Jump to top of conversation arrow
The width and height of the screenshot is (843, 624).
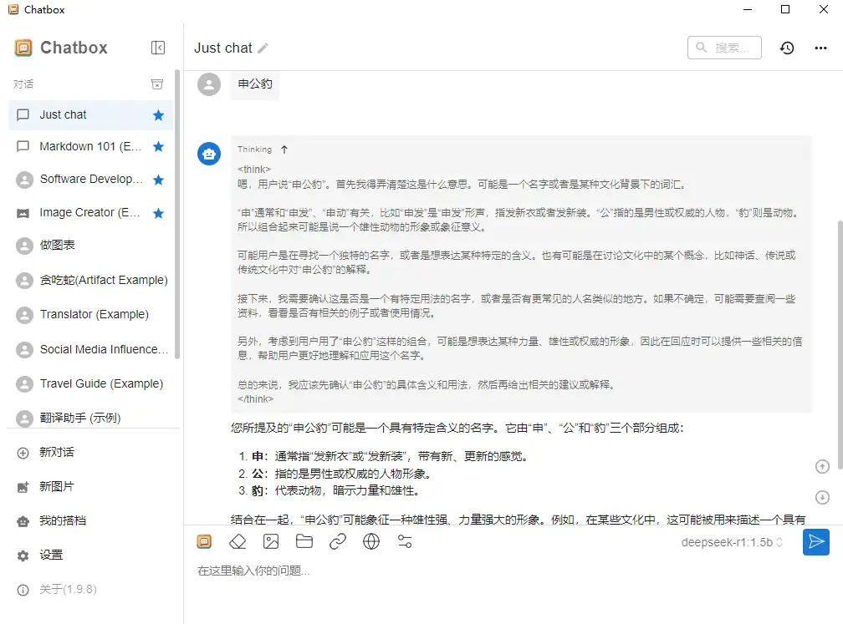coord(822,467)
